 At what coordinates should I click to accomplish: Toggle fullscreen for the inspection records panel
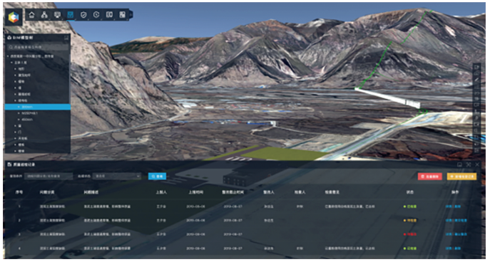[468, 164]
